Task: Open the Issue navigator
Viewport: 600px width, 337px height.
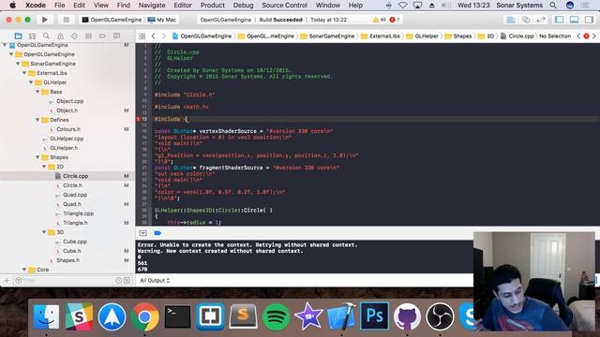Action: 60,36
